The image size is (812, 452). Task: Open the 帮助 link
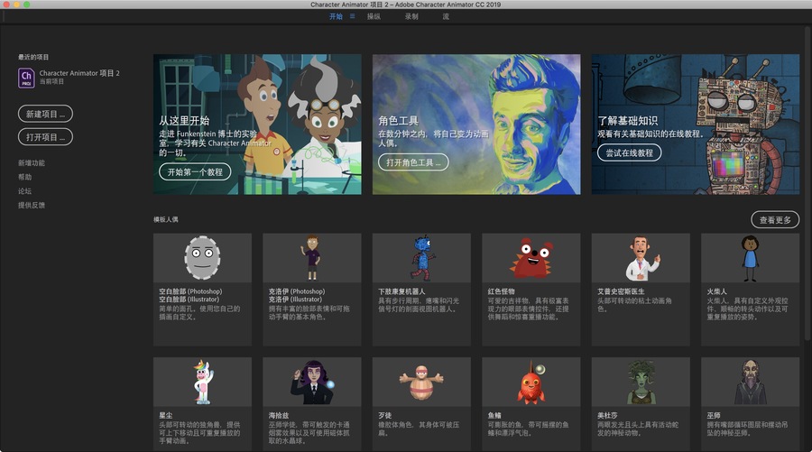tap(25, 177)
